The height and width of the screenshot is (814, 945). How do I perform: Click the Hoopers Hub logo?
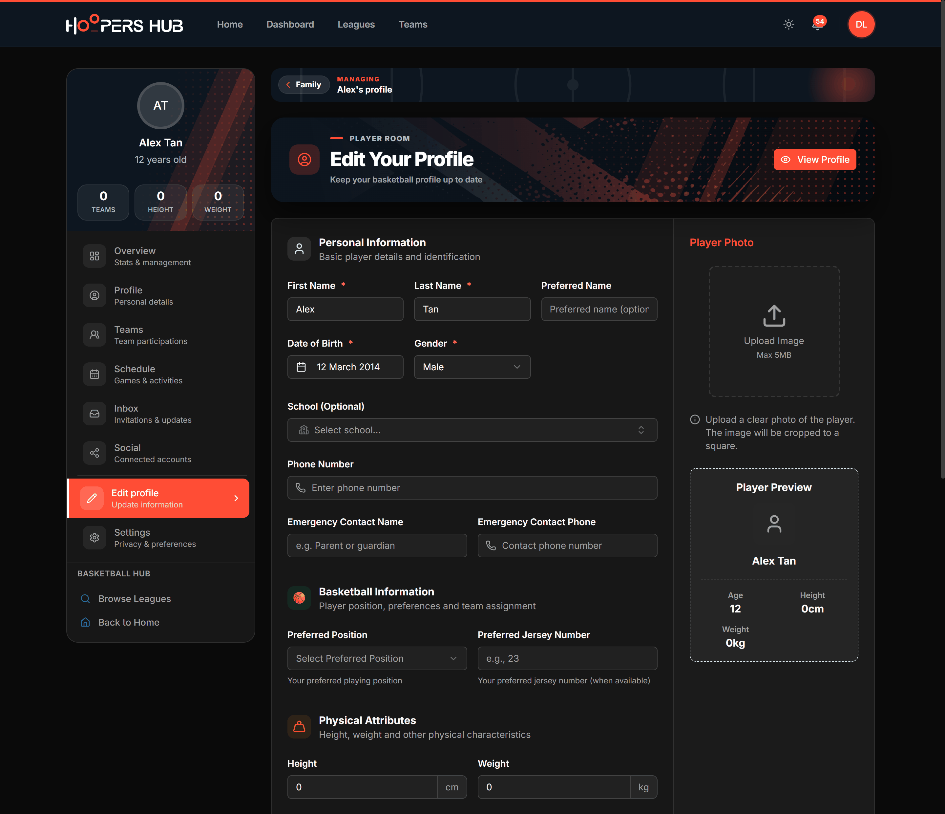click(124, 25)
